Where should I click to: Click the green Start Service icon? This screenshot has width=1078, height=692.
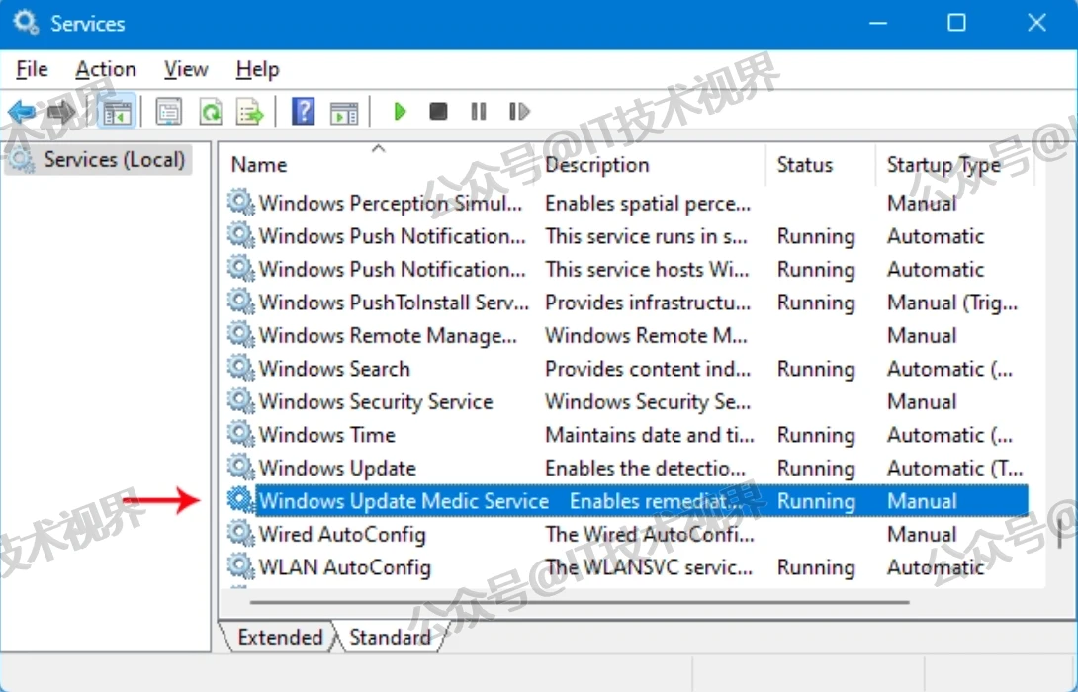click(400, 112)
